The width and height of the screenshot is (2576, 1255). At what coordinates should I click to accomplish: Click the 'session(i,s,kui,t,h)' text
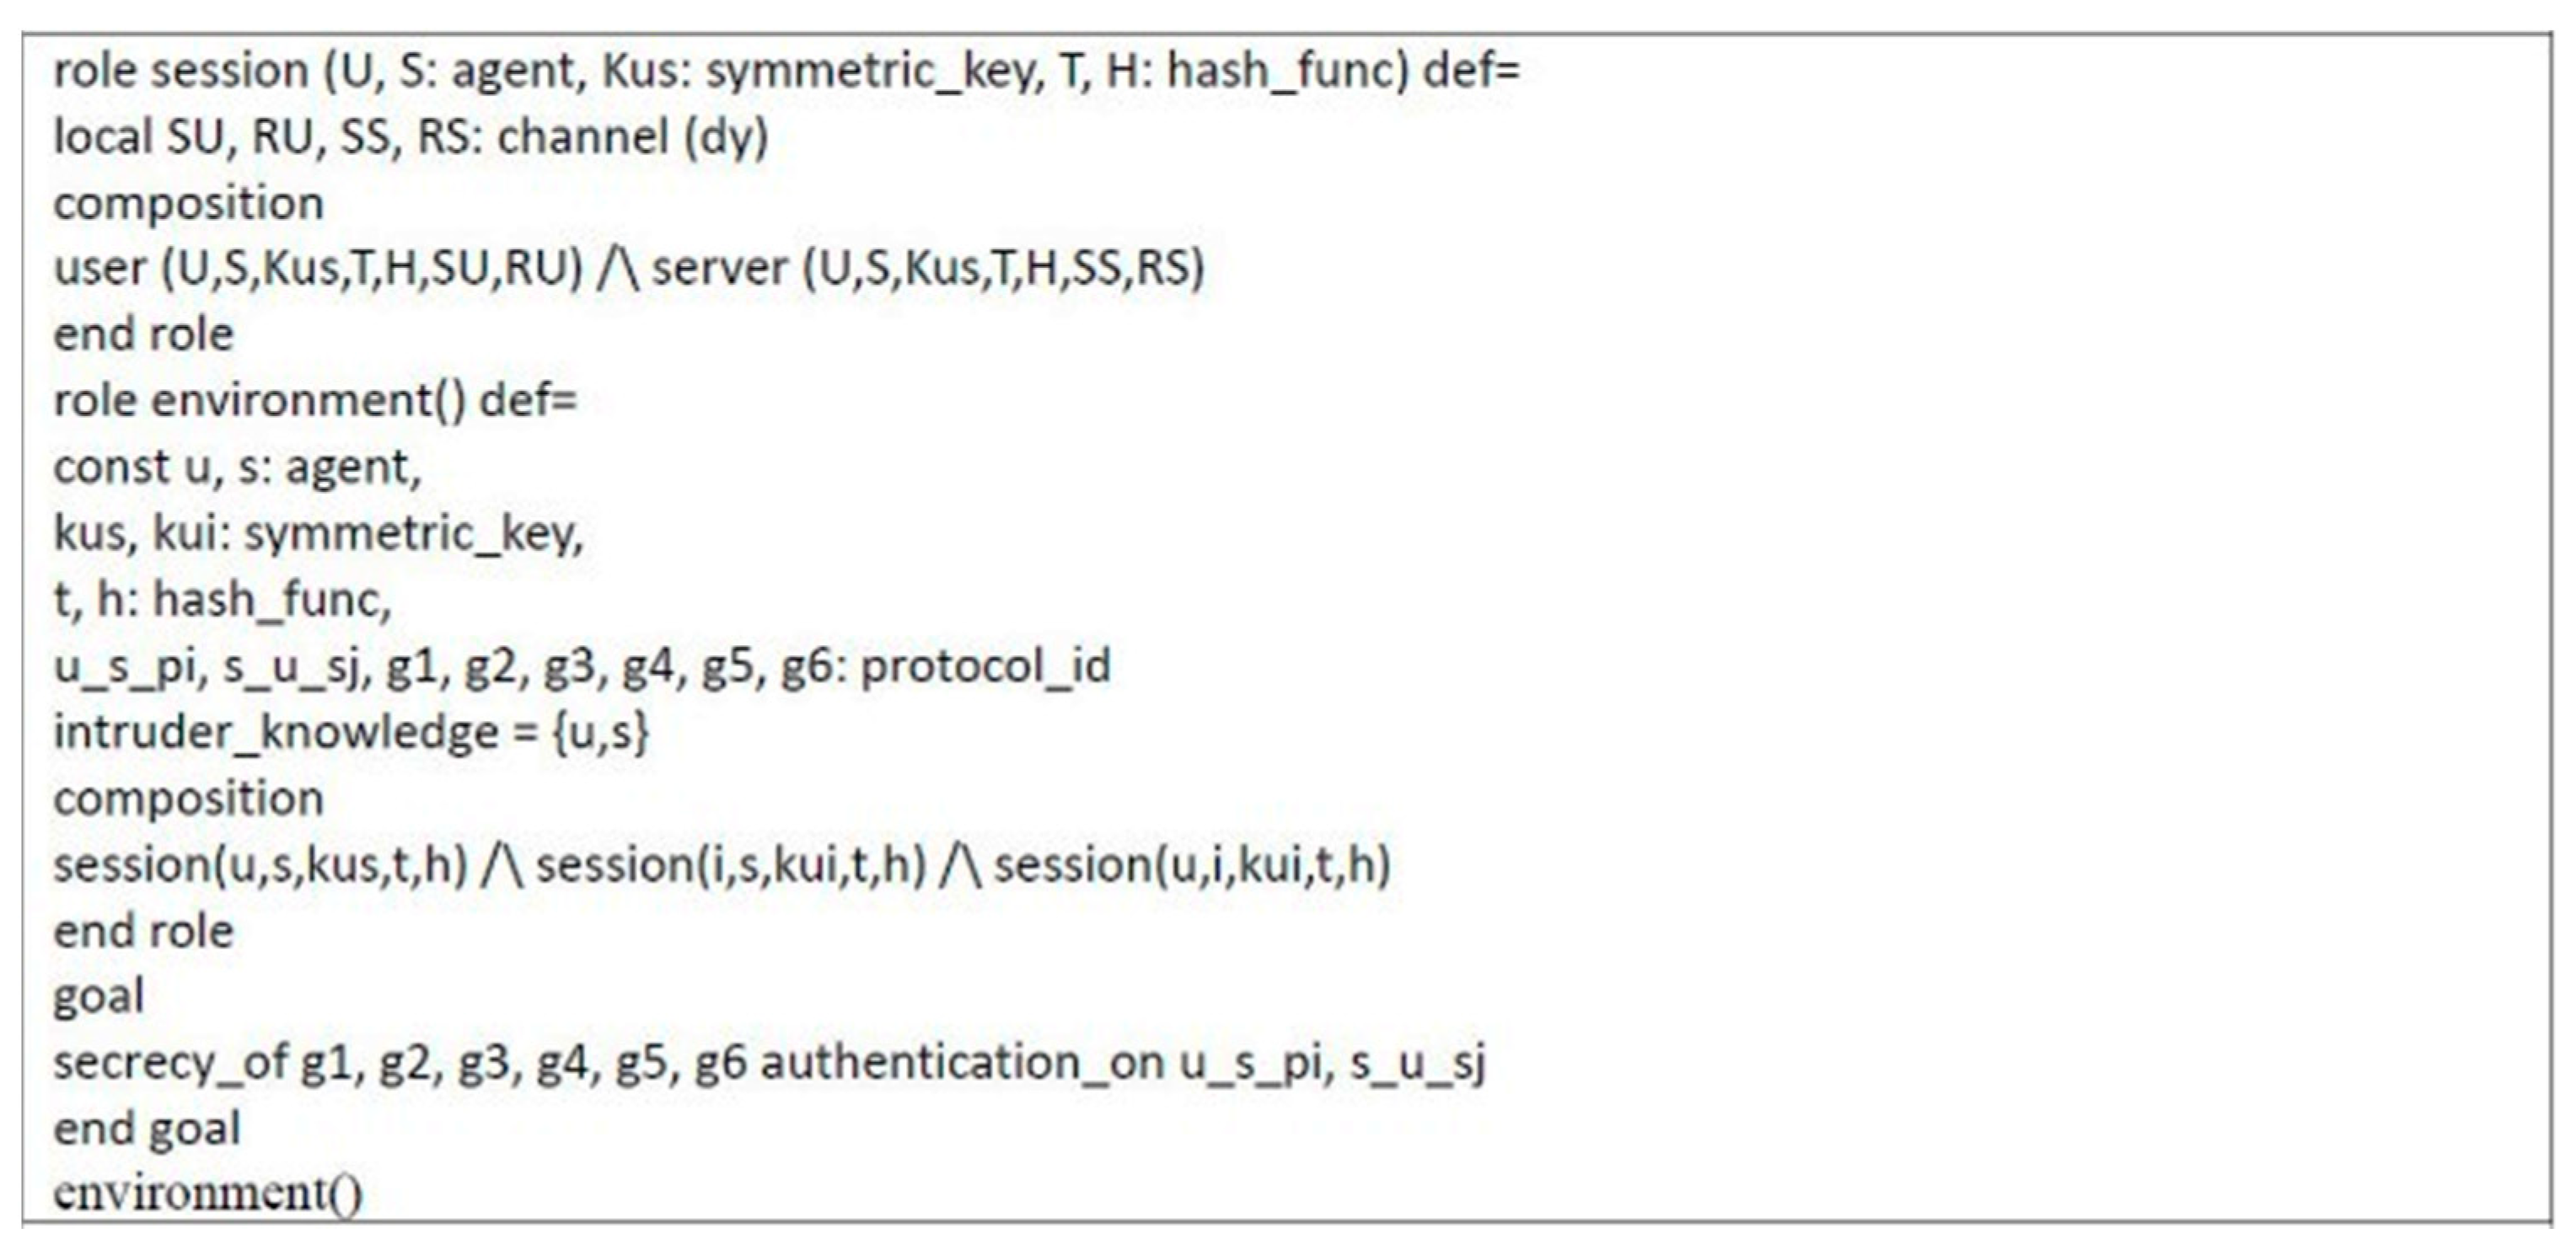(731, 865)
